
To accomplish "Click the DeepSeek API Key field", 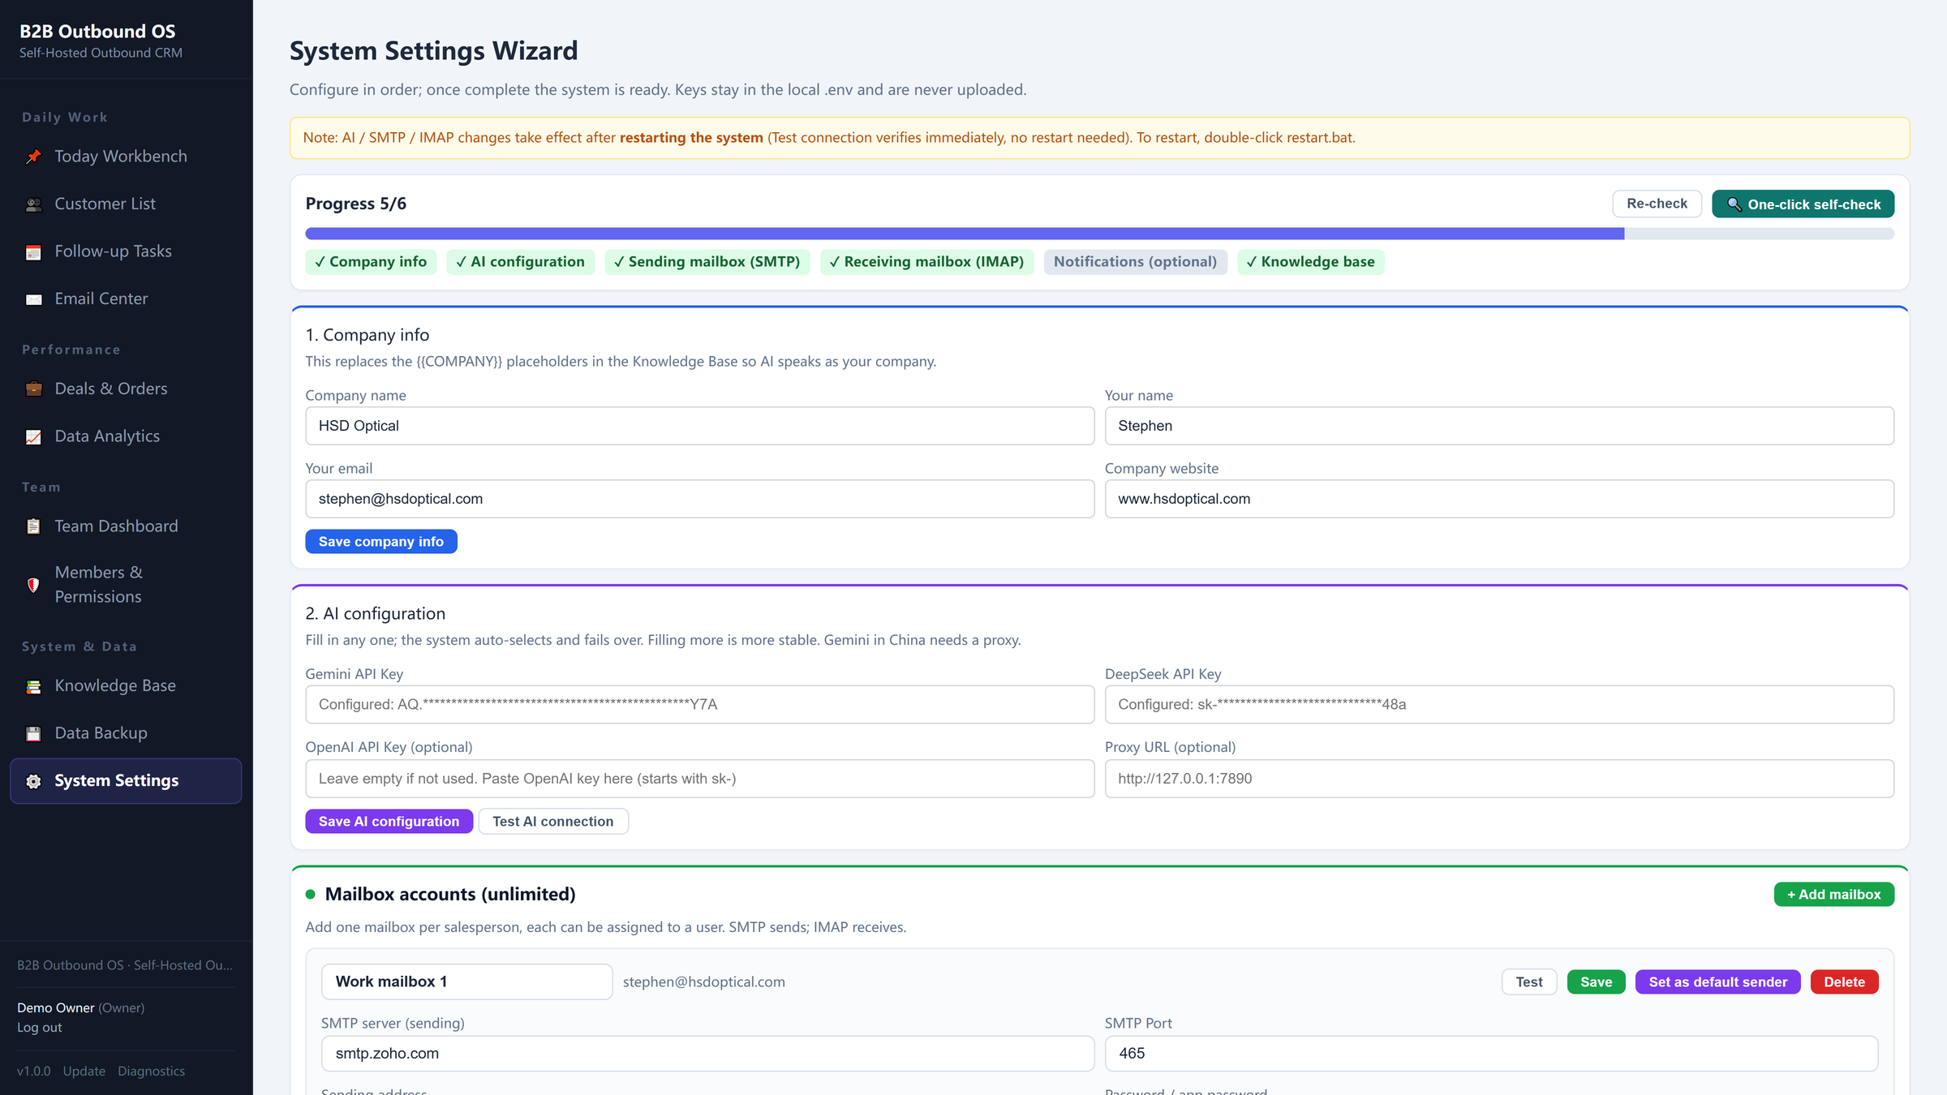I will click(1499, 705).
